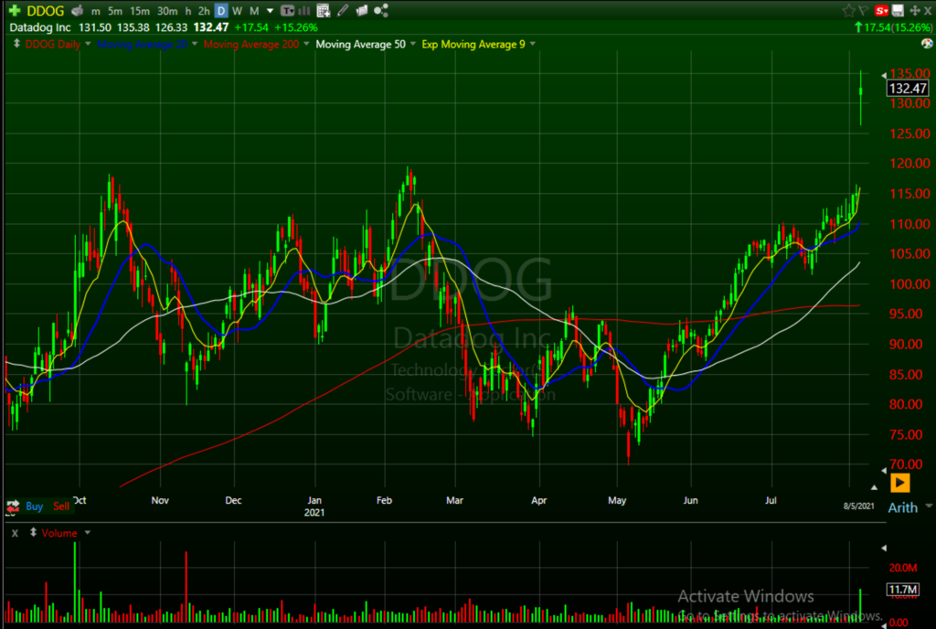Select the Monthly 'M' timeframe
Screen dimensions: 936x629
tap(254, 11)
